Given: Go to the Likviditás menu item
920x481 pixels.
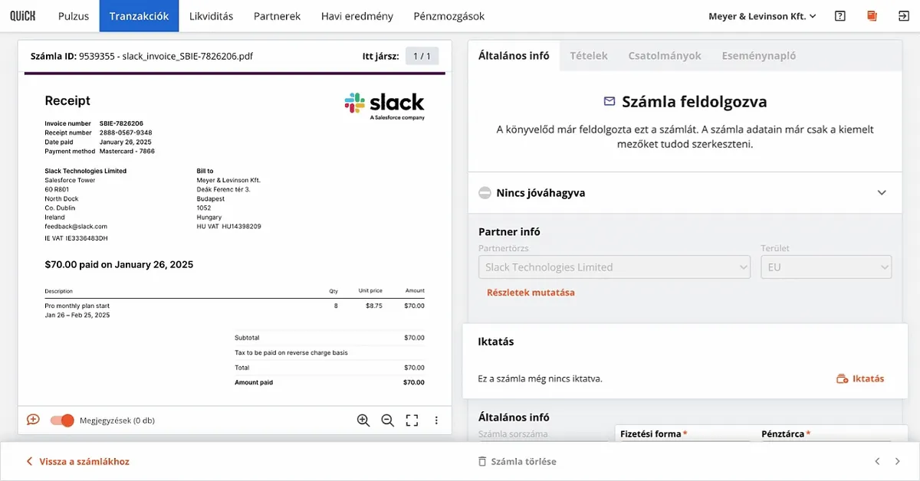Looking at the screenshot, I should (211, 16).
